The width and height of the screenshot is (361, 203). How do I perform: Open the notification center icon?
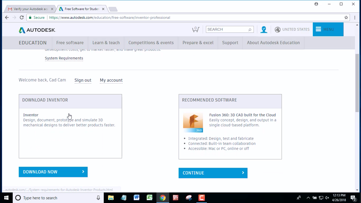tap(353, 198)
